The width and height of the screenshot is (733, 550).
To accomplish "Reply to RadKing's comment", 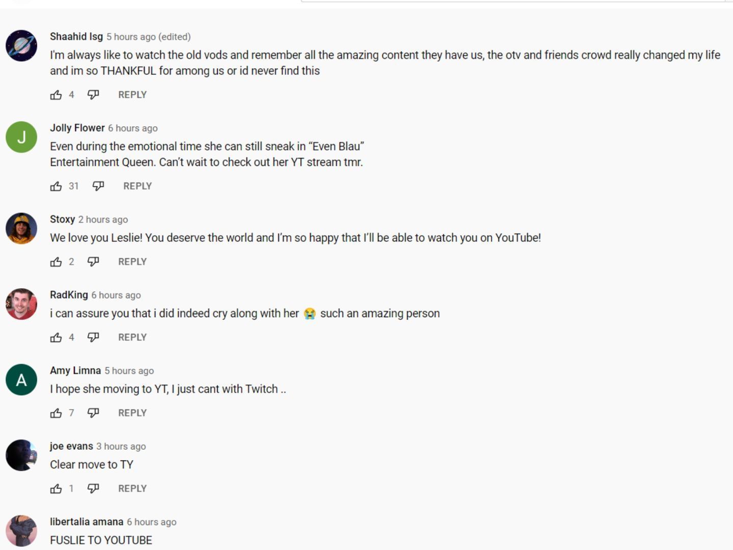I will (x=132, y=337).
